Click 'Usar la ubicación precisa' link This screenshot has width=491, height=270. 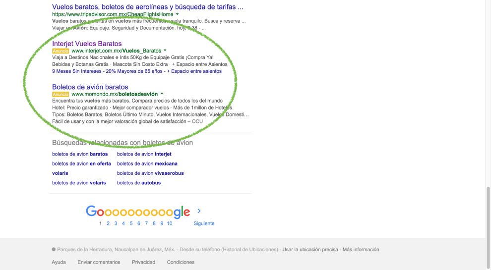point(310,249)
